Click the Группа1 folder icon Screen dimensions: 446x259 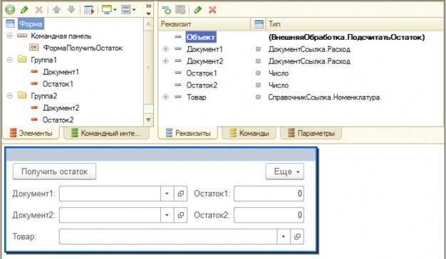point(22,59)
